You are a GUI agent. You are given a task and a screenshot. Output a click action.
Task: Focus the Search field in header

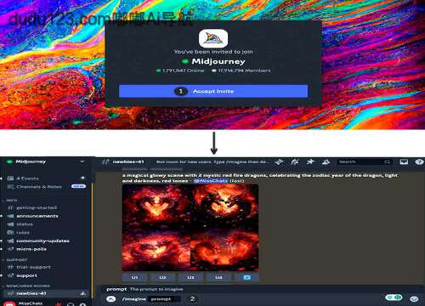[x=365, y=161]
